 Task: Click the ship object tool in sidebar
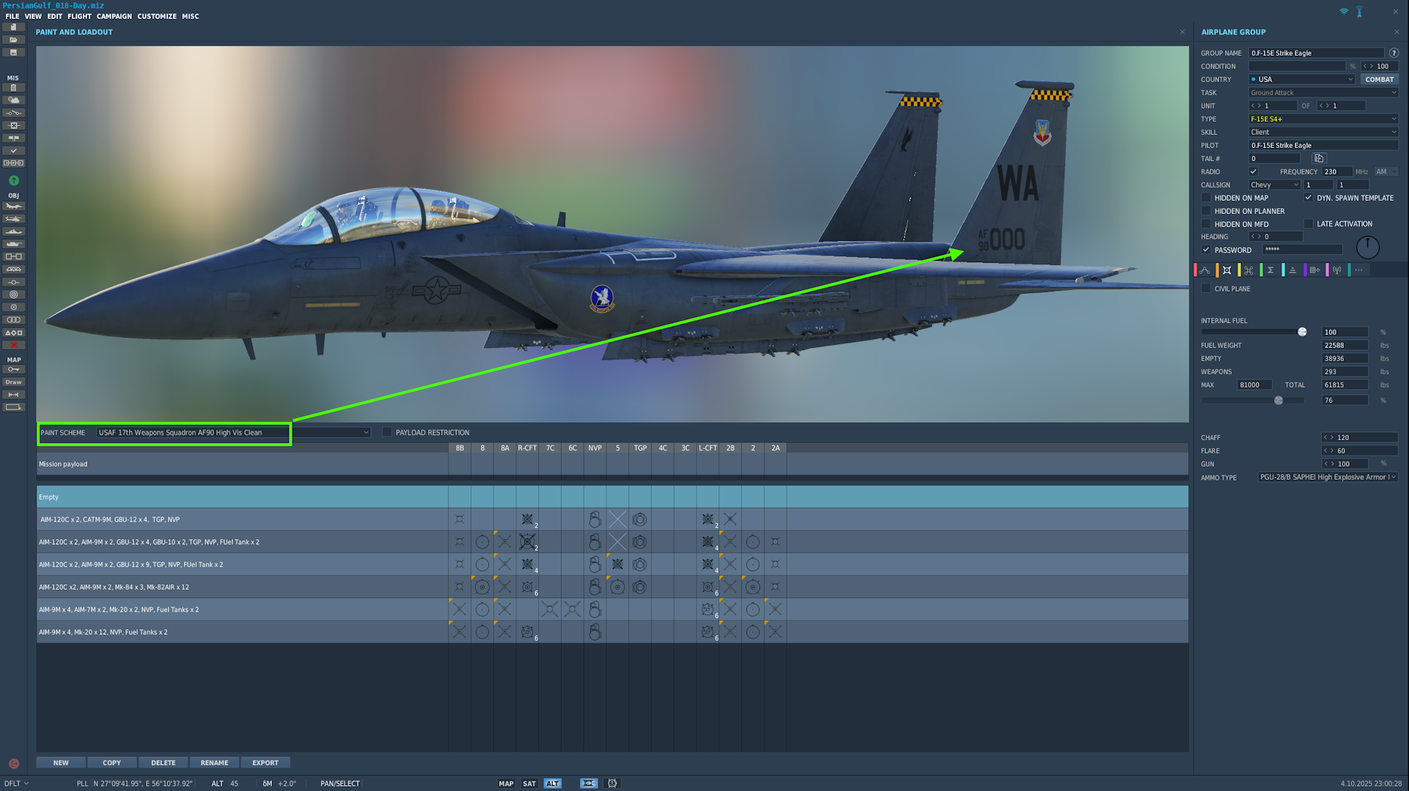(13, 231)
